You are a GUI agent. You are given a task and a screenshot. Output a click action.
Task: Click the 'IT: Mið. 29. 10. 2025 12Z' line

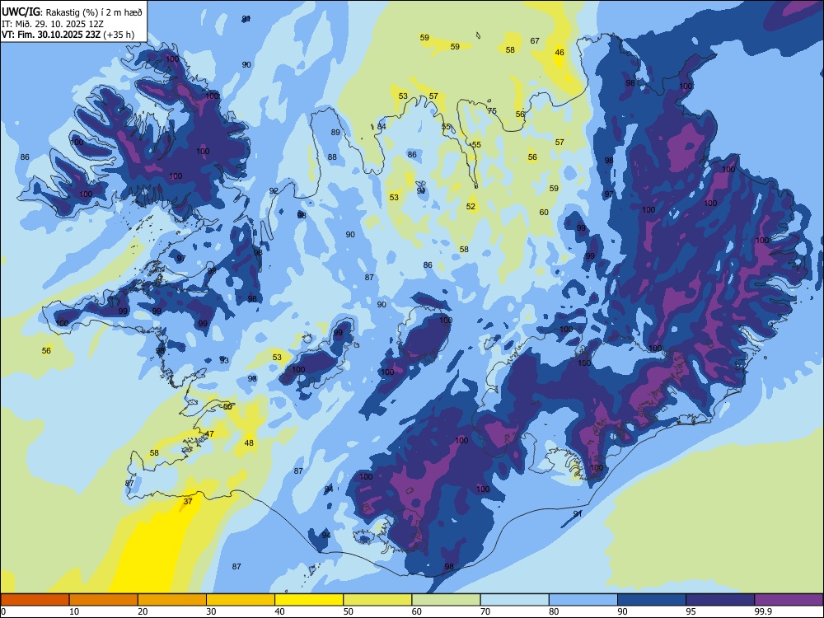coord(53,24)
